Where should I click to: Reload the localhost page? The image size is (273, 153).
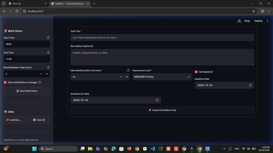[x=17, y=11]
